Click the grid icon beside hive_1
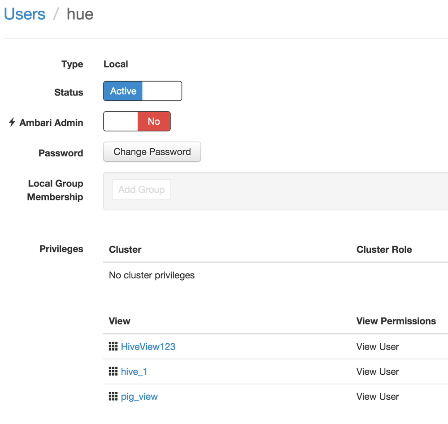448x424 pixels. point(113,372)
